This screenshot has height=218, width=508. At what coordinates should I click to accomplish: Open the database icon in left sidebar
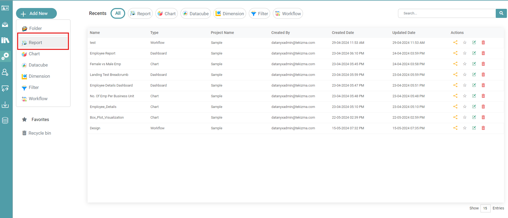point(5,120)
